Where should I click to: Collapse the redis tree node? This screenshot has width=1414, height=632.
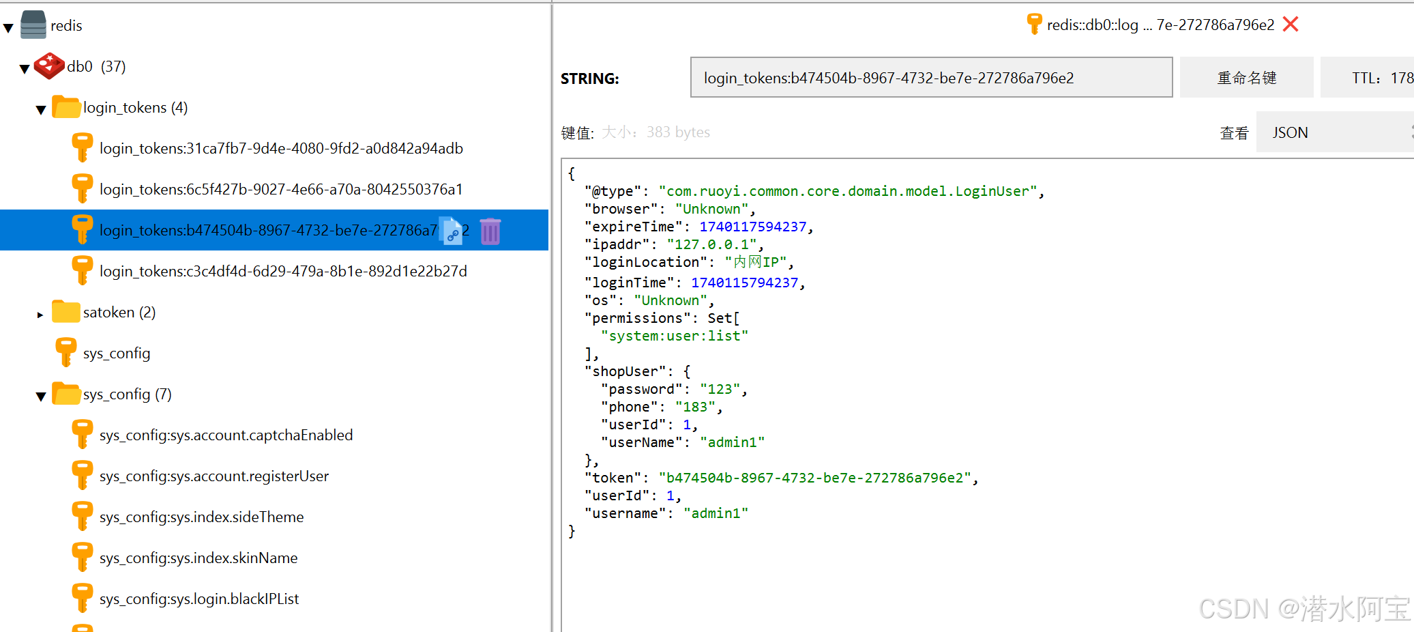pyautogui.click(x=8, y=26)
